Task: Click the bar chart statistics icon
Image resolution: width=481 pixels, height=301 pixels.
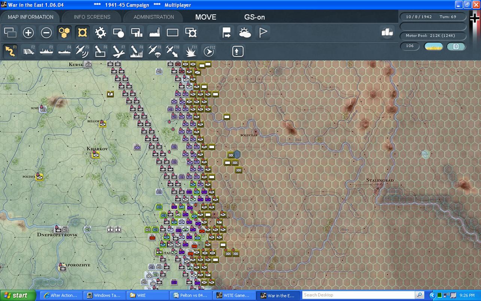Action: coord(387,33)
